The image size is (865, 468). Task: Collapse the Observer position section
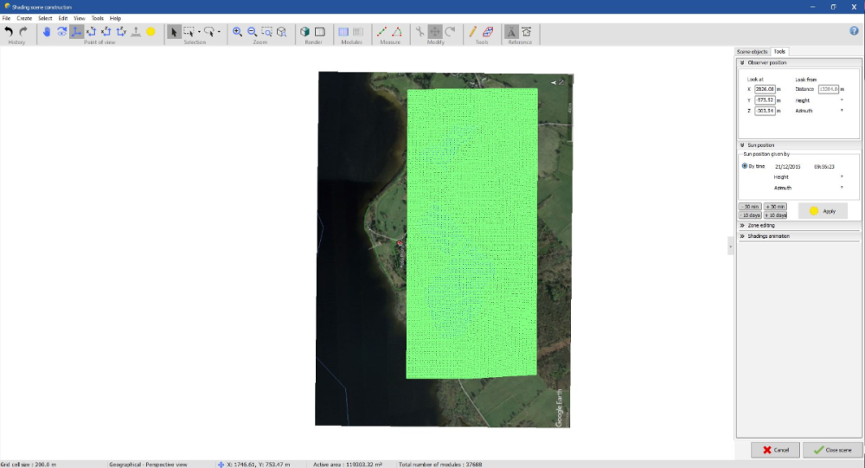[x=742, y=62]
